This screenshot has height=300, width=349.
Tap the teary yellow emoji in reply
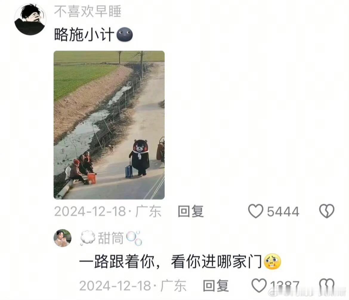point(272,261)
